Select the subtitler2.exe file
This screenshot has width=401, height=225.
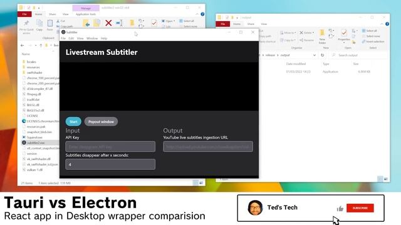pos(36,142)
